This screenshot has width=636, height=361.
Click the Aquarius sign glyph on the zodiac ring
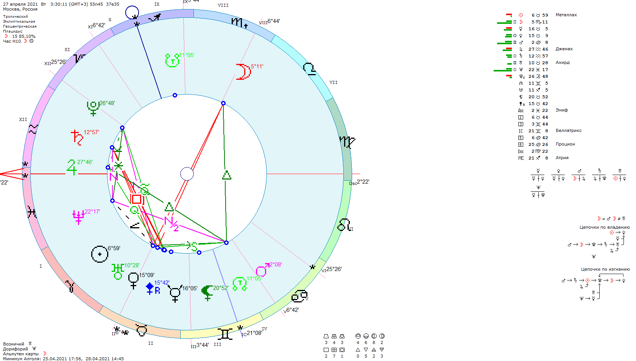[x=33, y=129]
